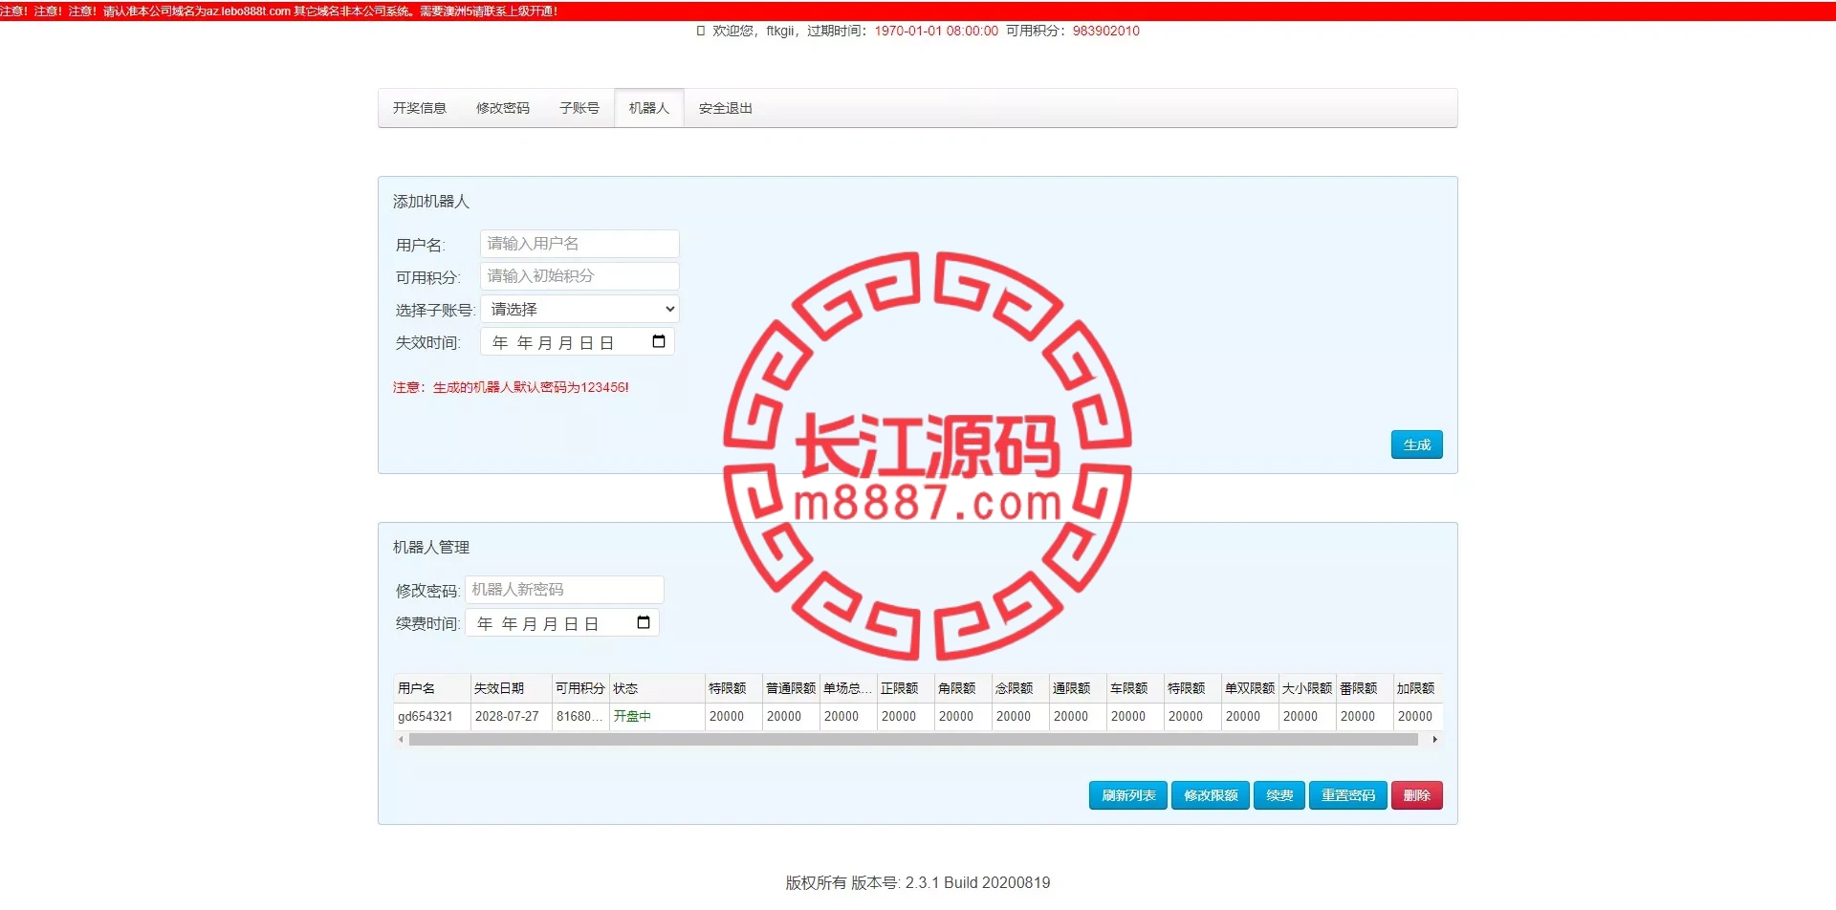
Task: Click the 加限额 column header
Action: point(1418,688)
